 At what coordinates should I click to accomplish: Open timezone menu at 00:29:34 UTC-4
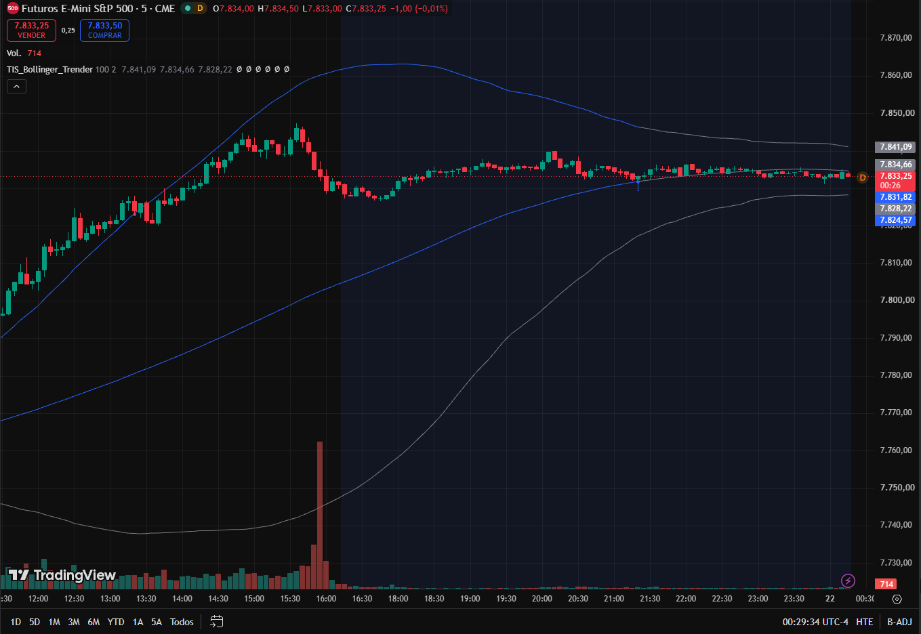(x=815, y=622)
